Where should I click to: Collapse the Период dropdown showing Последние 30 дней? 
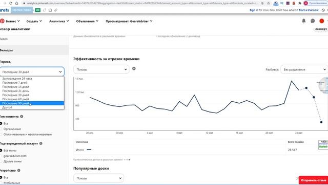click(x=32, y=72)
